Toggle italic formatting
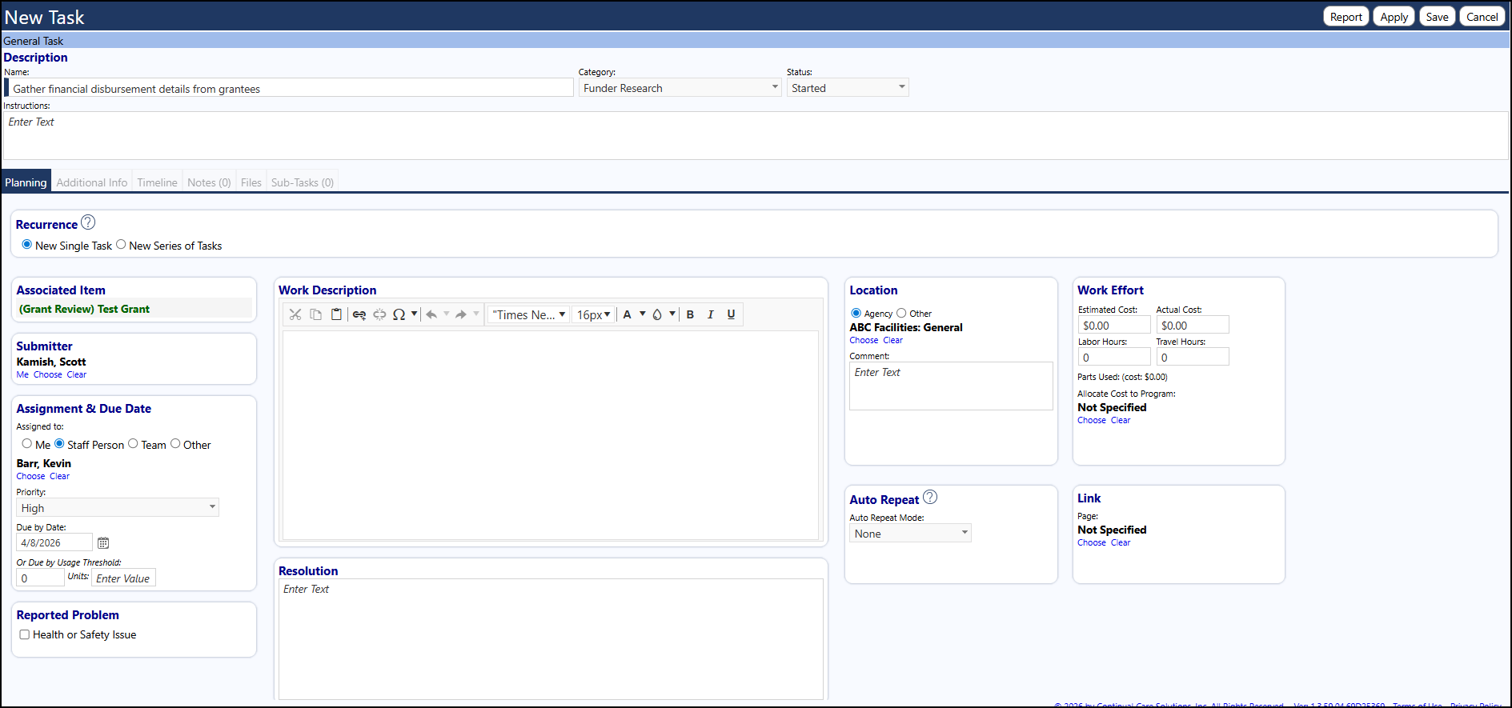Screen dimensions: 1512x708 [711, 314]
